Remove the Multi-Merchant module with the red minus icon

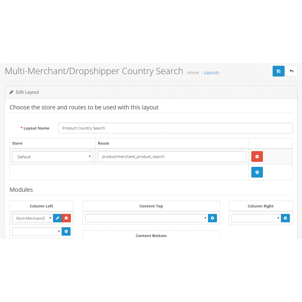(66, 218)
